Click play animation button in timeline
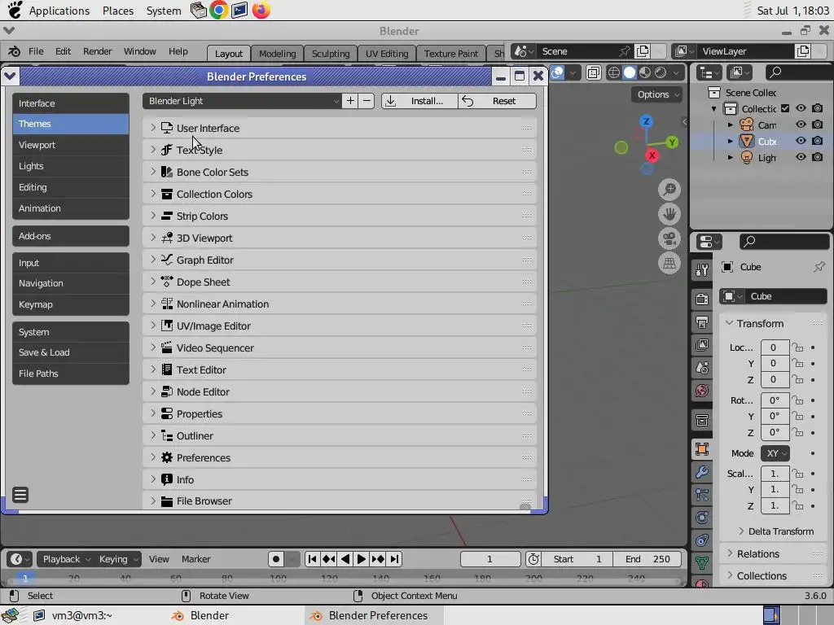Viewport: 834px width, 625px height. point(361,559)
